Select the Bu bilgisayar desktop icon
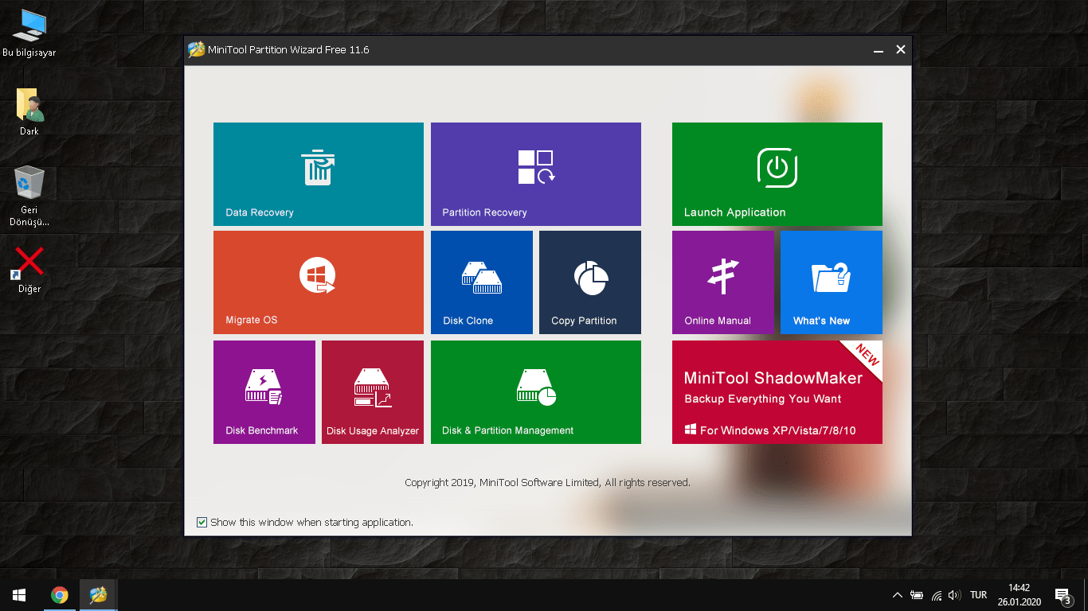 (x=29, y=33)
